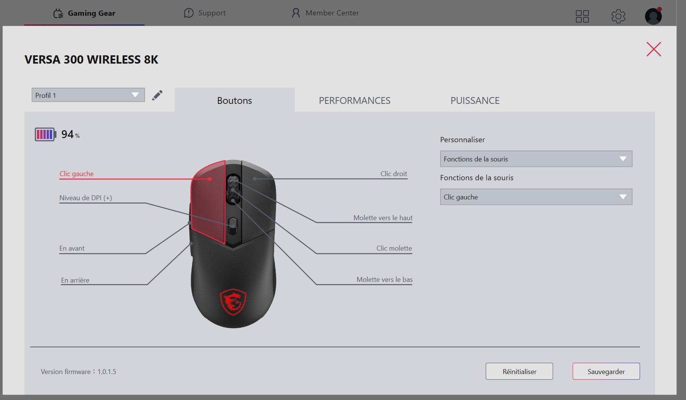
Task: Edit profile name with pencil icon
Action: 157,95
